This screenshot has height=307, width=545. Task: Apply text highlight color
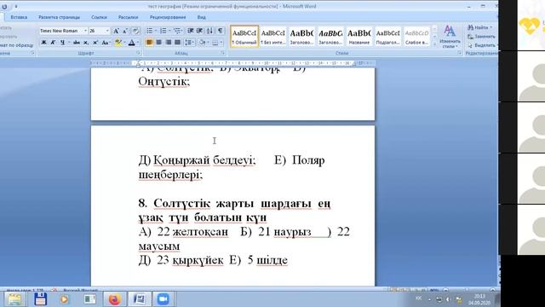point(118,43)
